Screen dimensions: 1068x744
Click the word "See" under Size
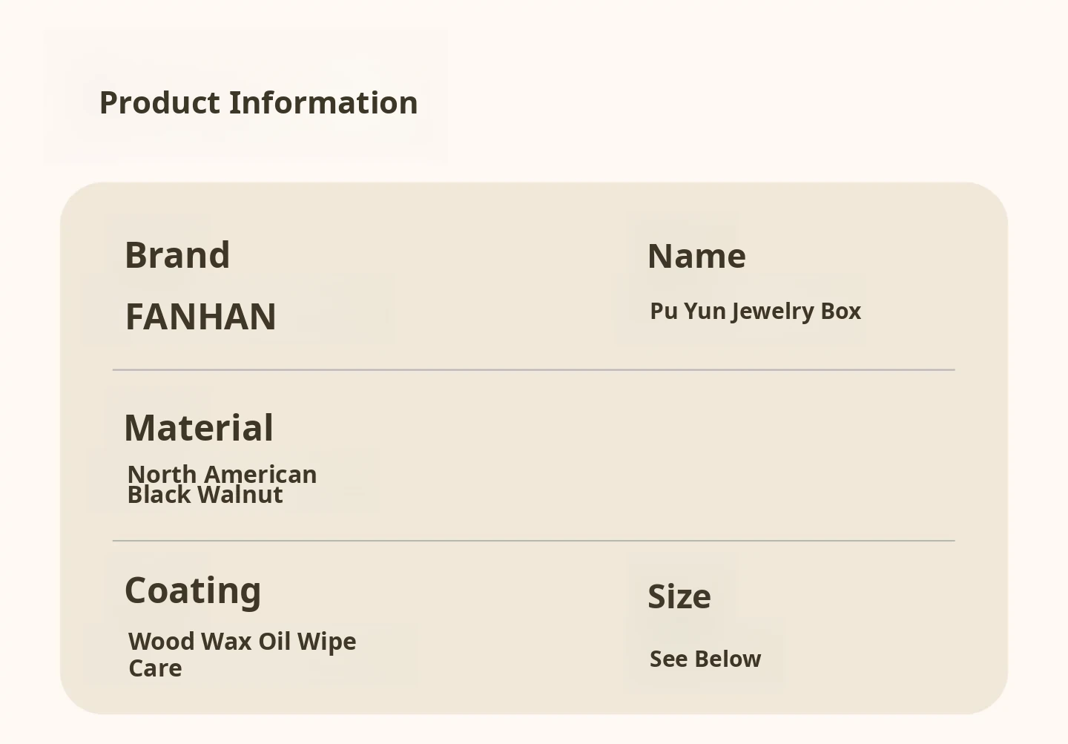pyautogui.click(x=667, y=659)
